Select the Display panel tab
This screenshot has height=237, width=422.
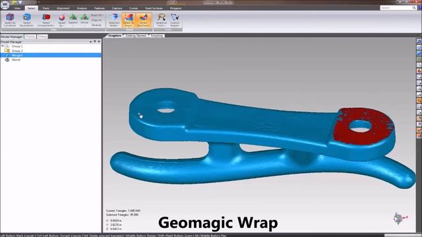(x=30, y=37)
